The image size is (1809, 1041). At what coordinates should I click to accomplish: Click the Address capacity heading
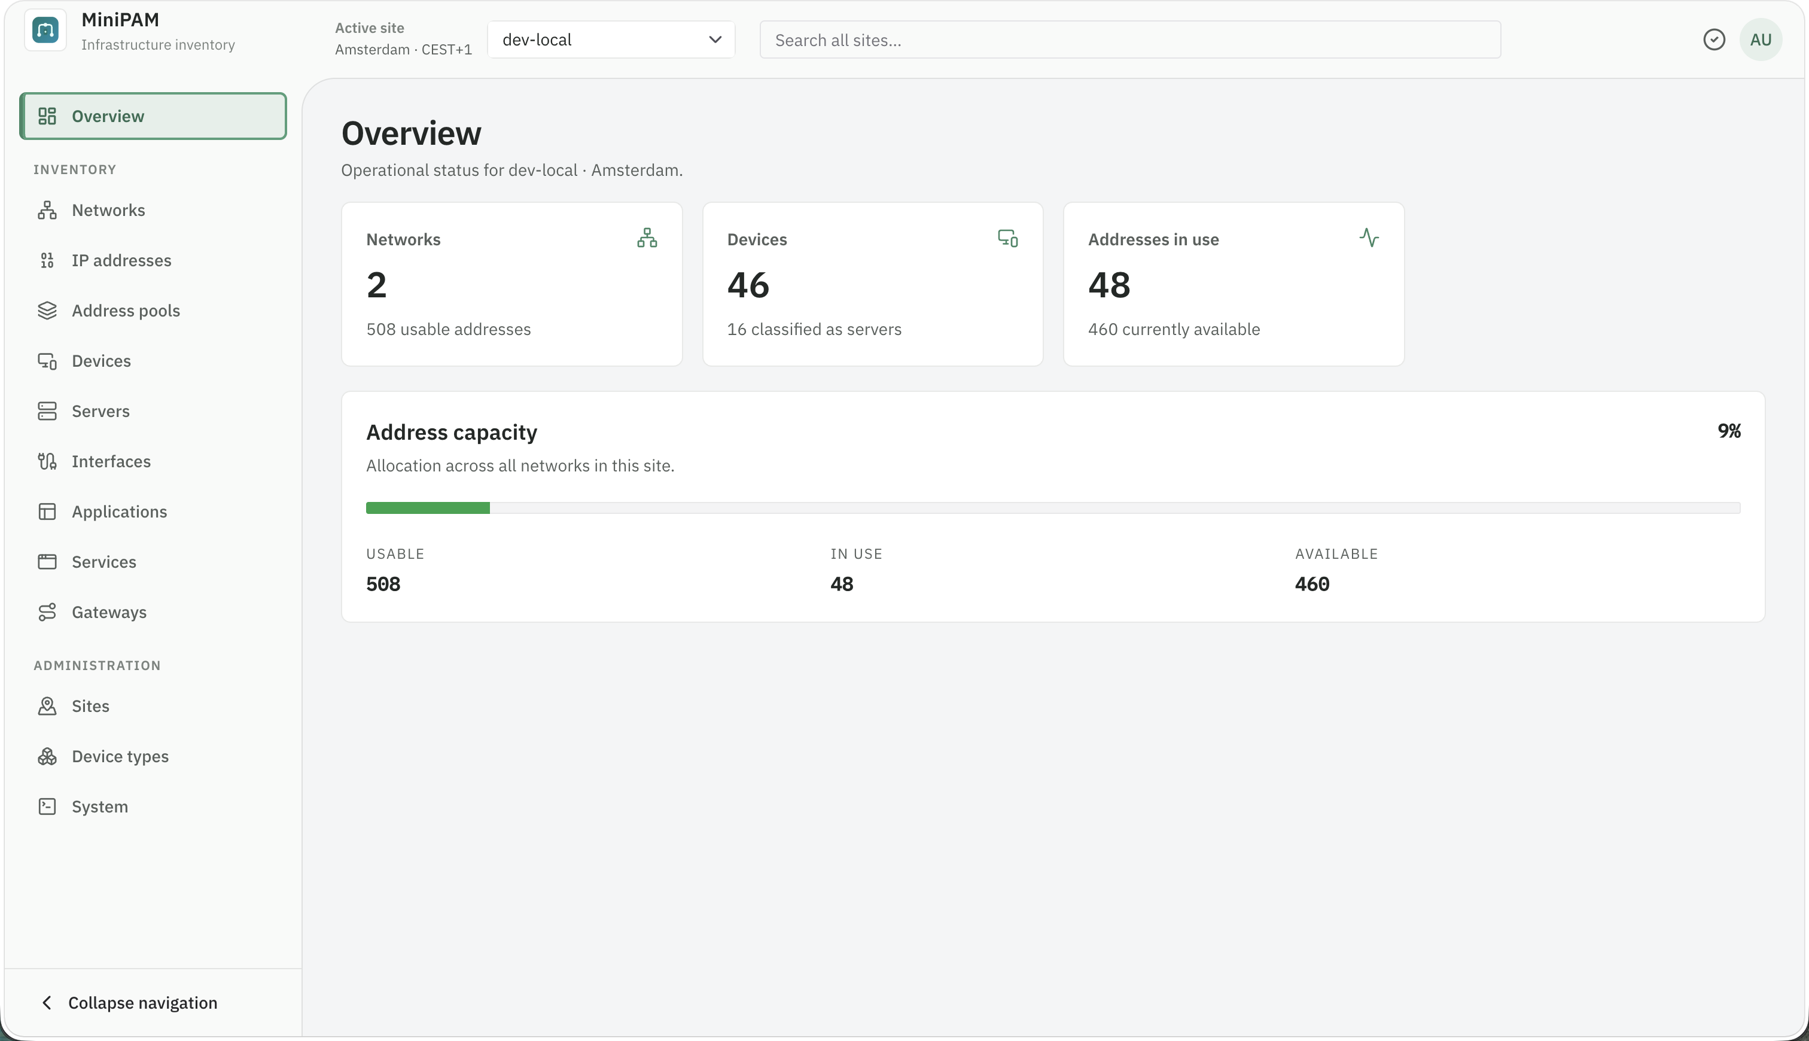[x=451, y=433]
